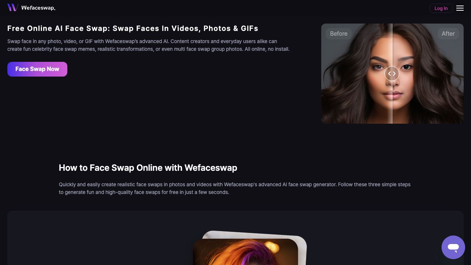Click 'How to Face Swap Online with Wefaceswap' heading
Viewport: 471px width, 265px height.
148,168
